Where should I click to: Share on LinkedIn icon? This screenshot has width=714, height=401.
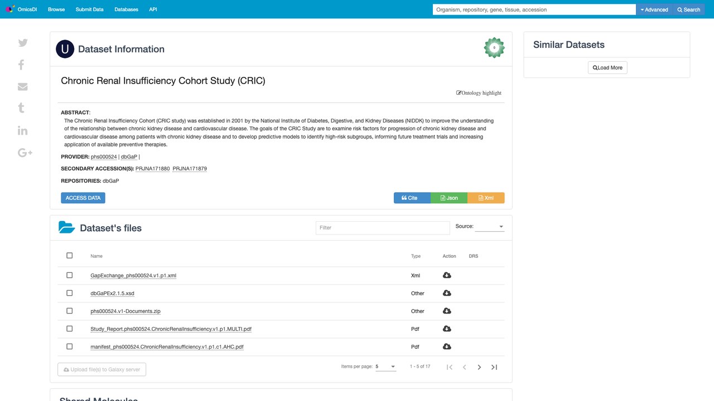[x=23, y=130]
